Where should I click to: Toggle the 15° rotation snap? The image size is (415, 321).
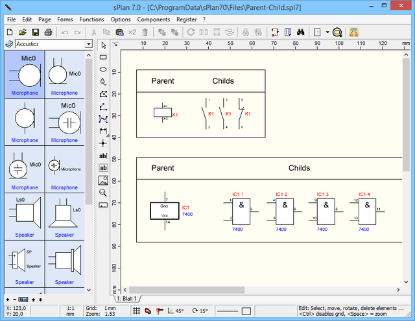tap(200, 311)
